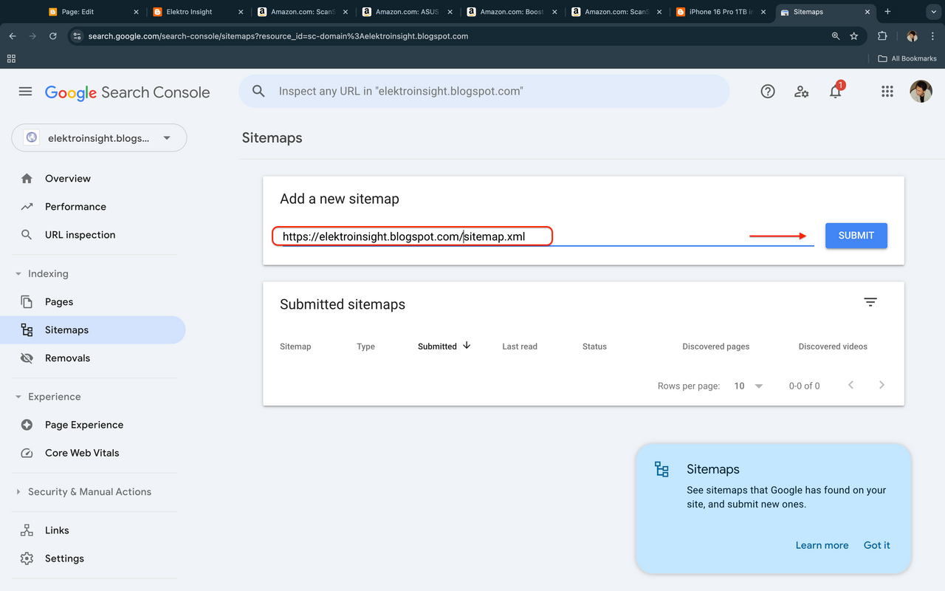Image resolution: width=945 pixels, height=591 pixels.
Task: Open the filter icon in Submitted sitemaps
Action: point(870,302)
